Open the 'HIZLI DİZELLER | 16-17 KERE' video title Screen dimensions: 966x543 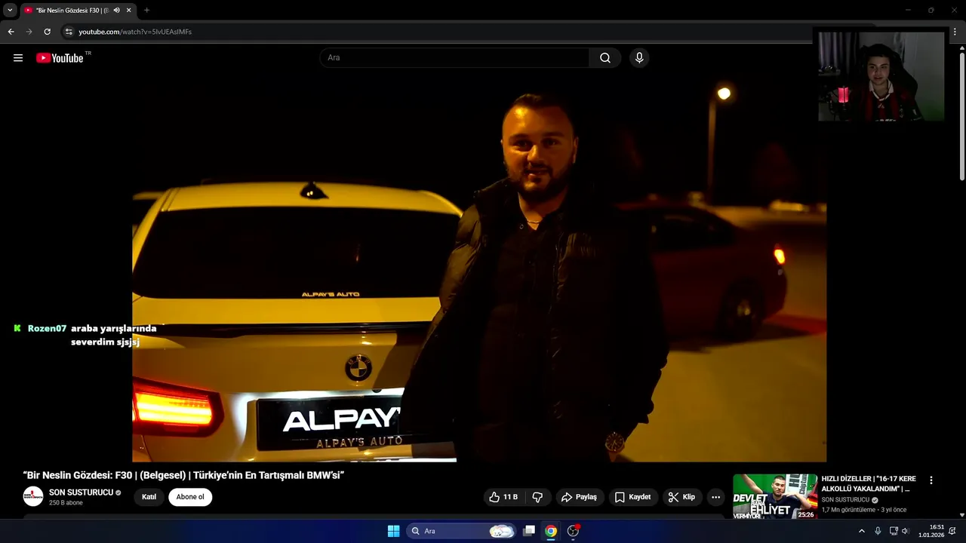coord(868,483)
